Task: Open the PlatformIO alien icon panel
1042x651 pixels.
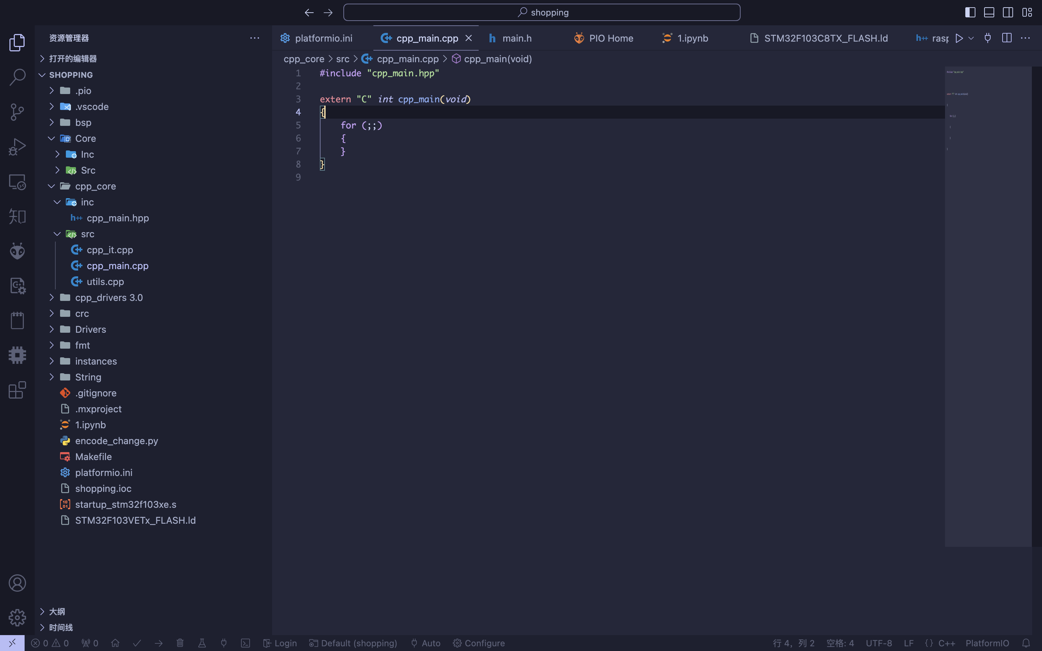Action: coord(17,251)
